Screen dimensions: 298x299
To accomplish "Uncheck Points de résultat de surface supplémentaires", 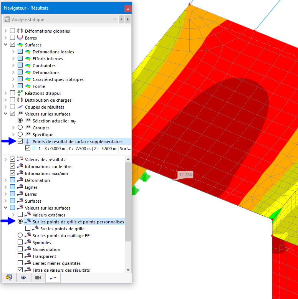I will click(x=20, y=141).
